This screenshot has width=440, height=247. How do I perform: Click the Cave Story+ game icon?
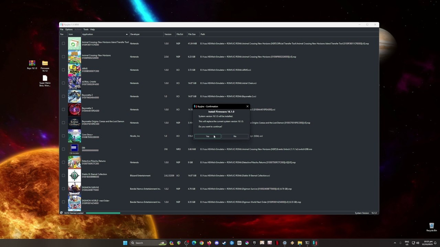point(74,136)
